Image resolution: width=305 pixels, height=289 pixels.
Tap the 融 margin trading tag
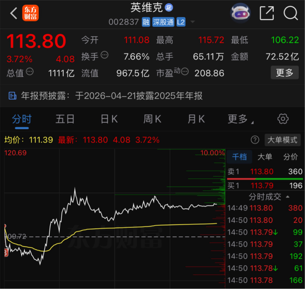click(x=146, y=22)
